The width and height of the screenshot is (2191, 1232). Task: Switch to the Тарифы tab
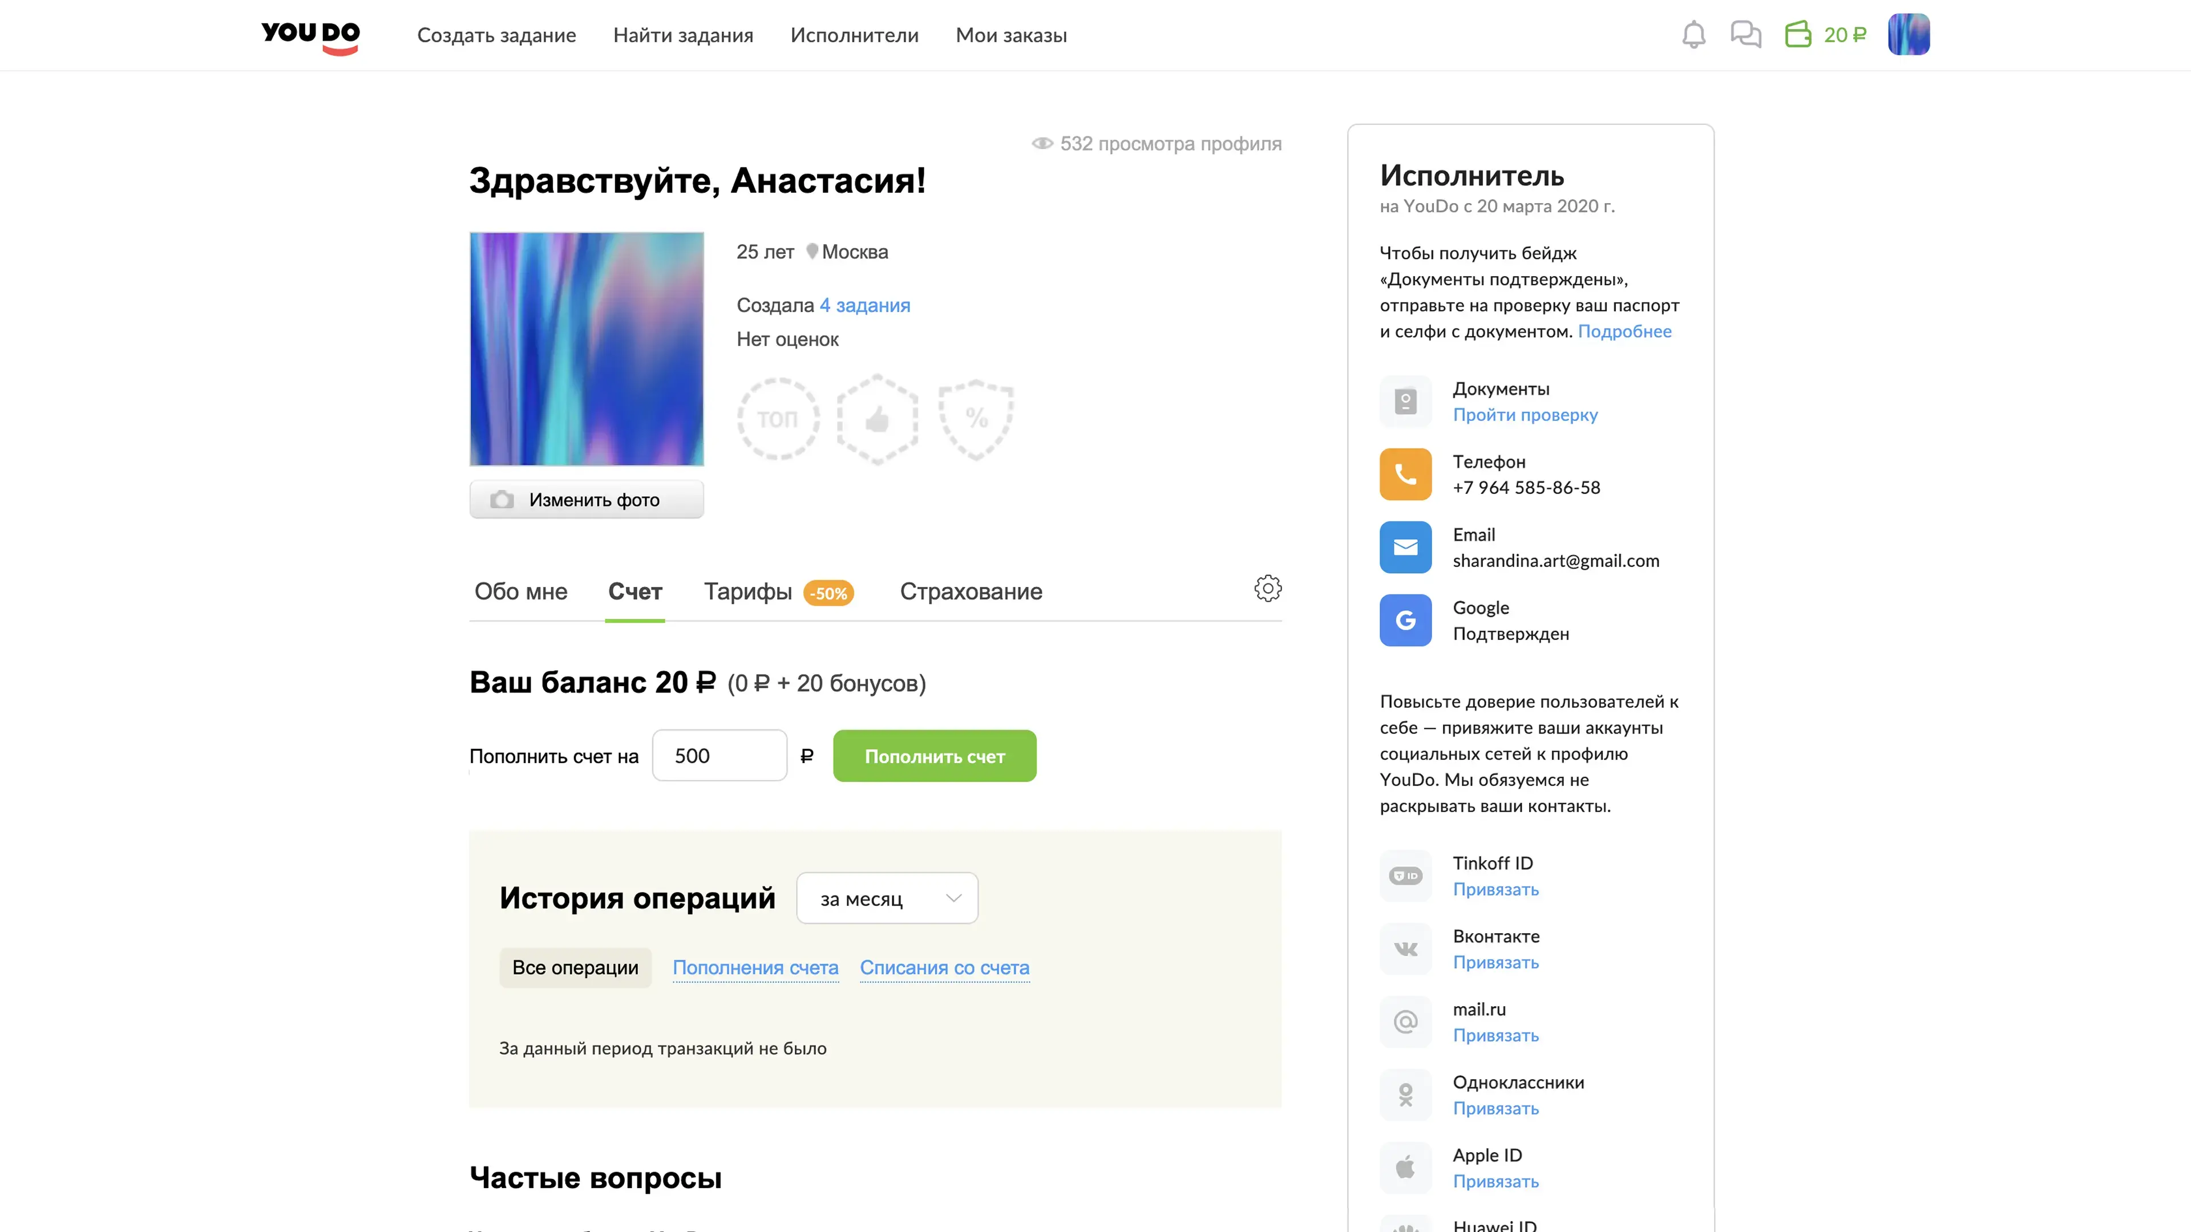point(749,592)
